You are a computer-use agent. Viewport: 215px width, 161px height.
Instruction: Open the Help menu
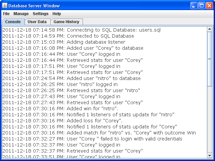pyautogui.click(x=57, y=14)
